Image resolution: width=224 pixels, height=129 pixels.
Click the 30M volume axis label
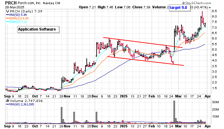click(x=215, y=102)
